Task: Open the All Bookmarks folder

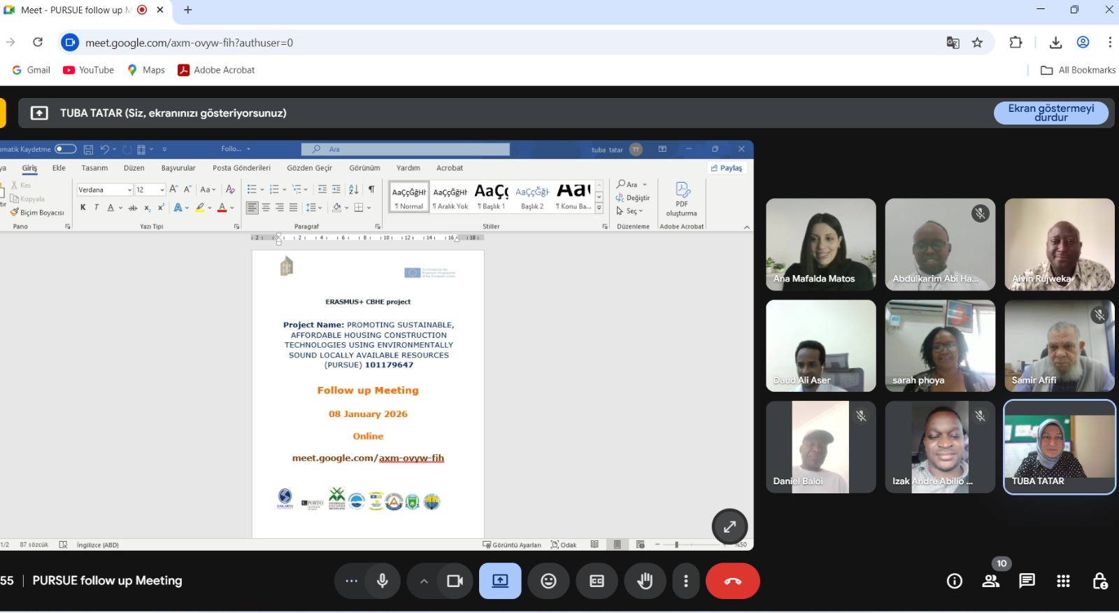Action: [1078, 70]
